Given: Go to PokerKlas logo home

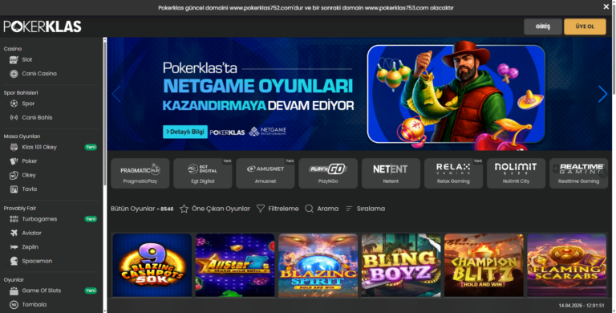Looking at the screenshot, I should [x=43, y=26].
